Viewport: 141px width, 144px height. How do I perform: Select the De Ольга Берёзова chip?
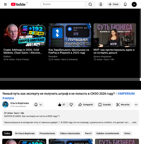[x=25, y=133]
